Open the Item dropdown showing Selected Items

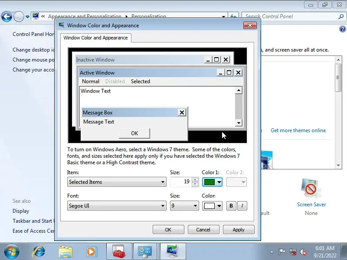pyautogui.click(x=117, y=182)
